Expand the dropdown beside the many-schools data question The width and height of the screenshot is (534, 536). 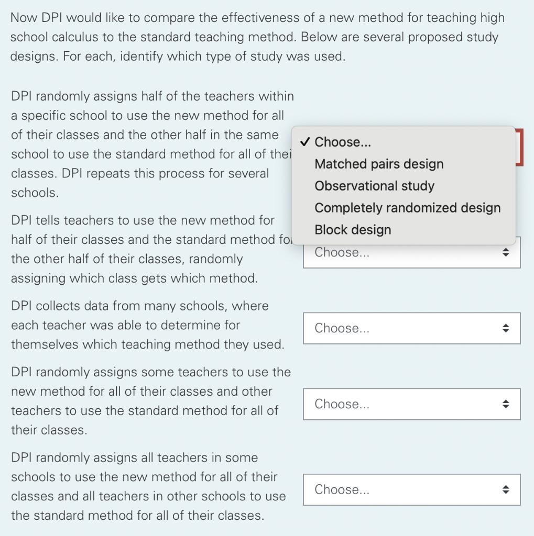click(x=411, y=328)
